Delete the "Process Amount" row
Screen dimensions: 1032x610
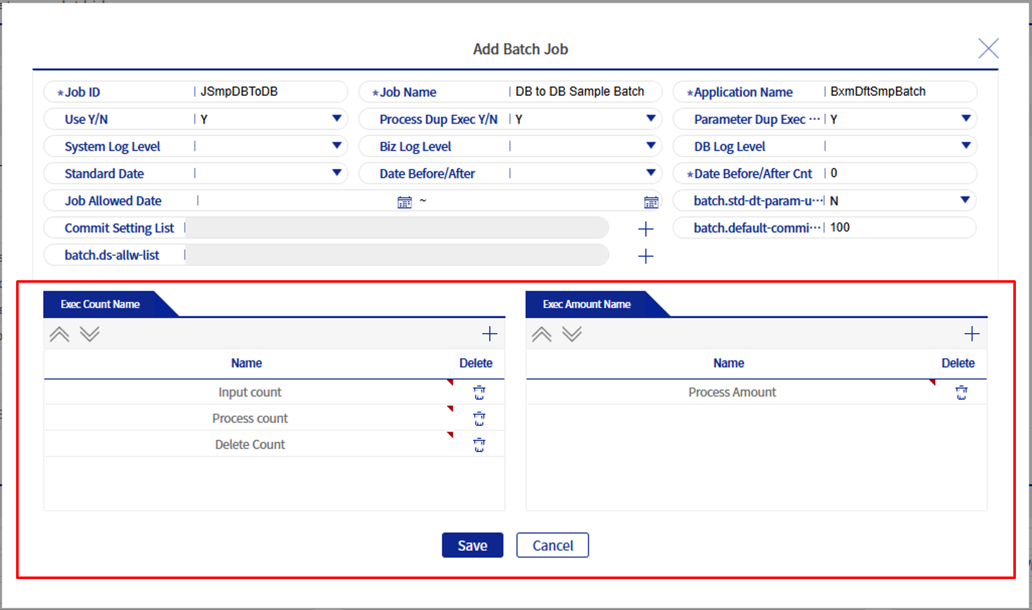coord(961,392)
